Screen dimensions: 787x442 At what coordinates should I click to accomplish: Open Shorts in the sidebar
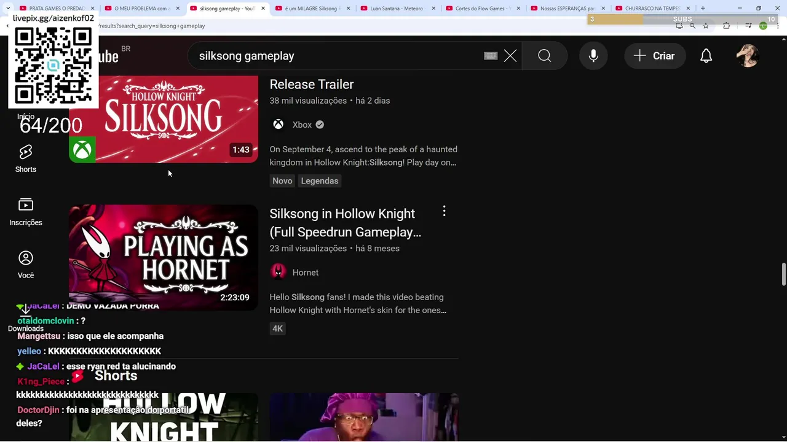tap(26, 159)
